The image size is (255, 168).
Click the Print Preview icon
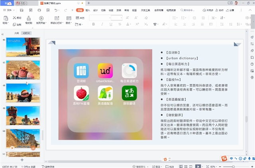48,10
